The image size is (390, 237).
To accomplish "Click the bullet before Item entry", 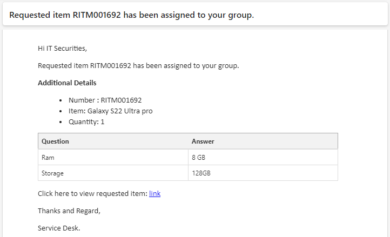I will coord(60,111).
